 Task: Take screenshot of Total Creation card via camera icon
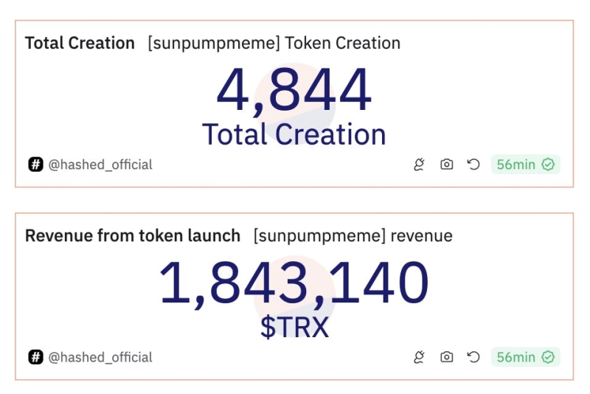click(446, 165)
